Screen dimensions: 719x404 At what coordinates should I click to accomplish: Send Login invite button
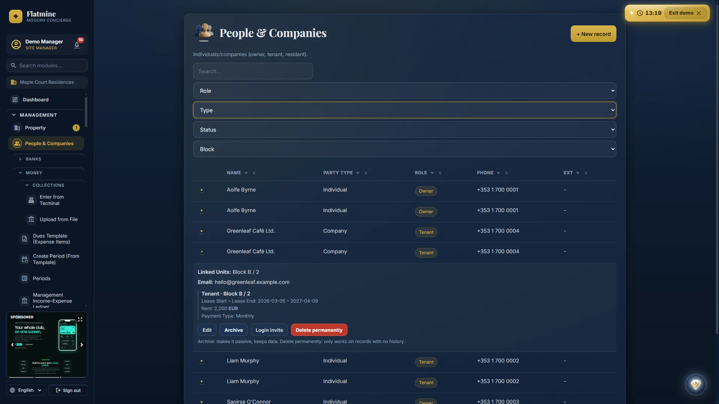point(269,330)
